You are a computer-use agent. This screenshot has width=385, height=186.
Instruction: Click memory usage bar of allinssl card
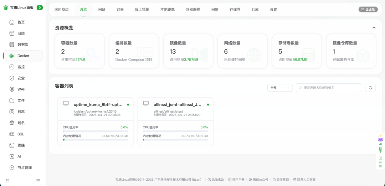click(x=175, y=140)
